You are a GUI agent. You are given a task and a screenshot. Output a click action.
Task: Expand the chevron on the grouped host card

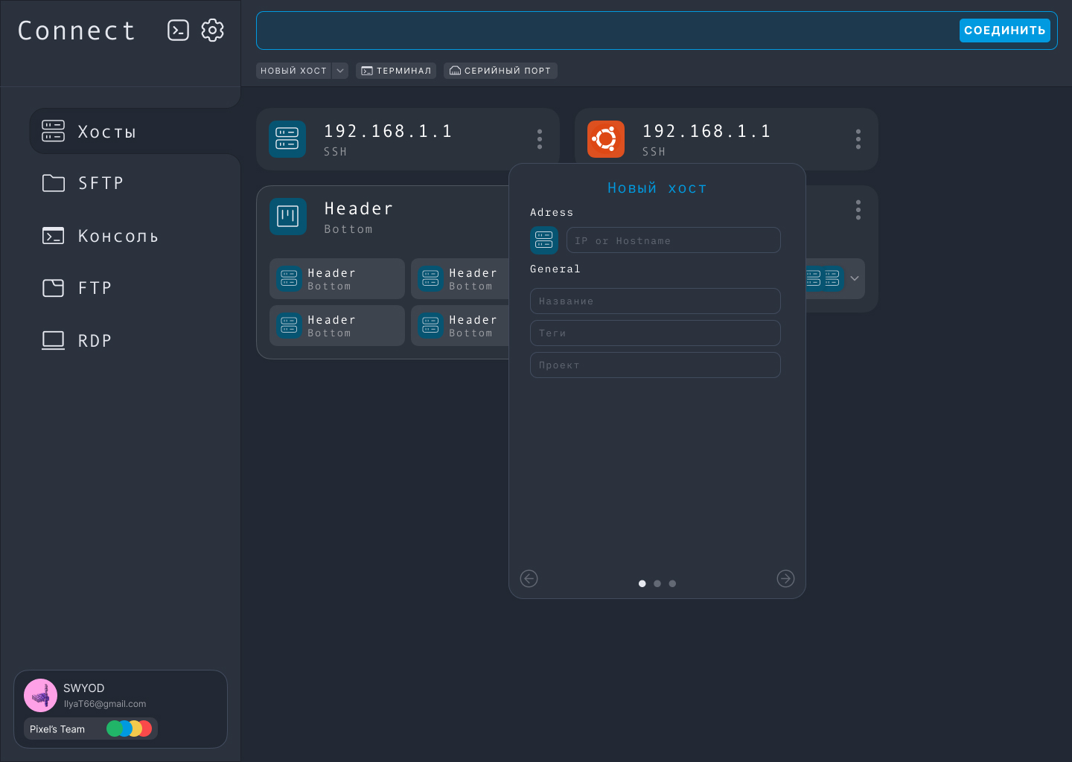(x=855, y=278)
